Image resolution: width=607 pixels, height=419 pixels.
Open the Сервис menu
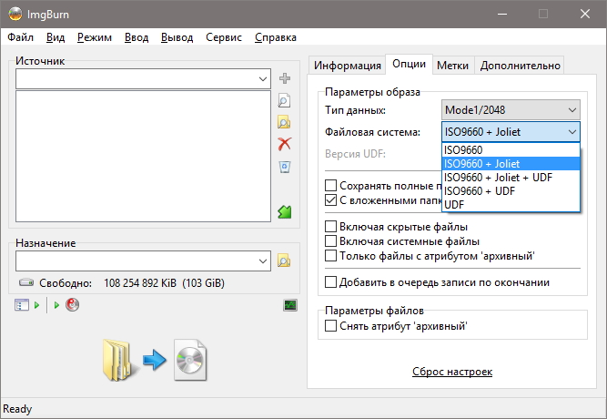tap(223, 37)
